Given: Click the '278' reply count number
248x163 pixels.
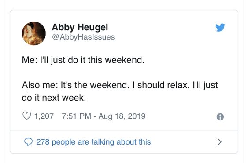Looking at the screenshot, I should (43, 142).
